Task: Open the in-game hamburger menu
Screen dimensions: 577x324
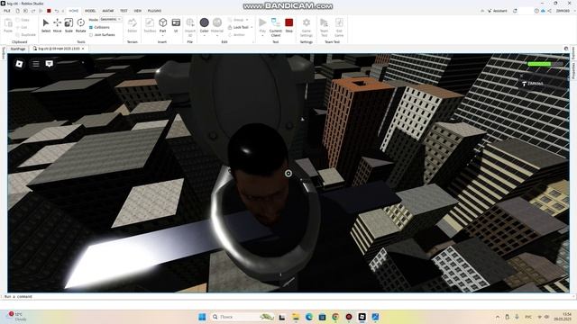Action: [36, 64]
